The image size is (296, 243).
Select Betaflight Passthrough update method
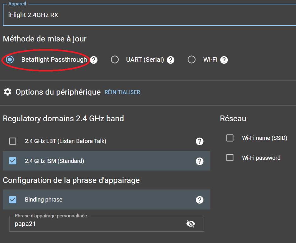click(x=10, y=59)
